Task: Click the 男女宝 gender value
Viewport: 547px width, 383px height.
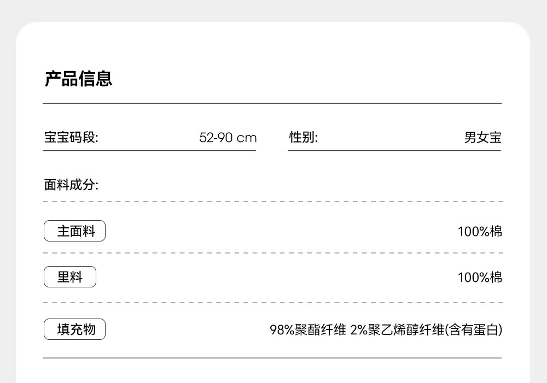Action: 482,138
